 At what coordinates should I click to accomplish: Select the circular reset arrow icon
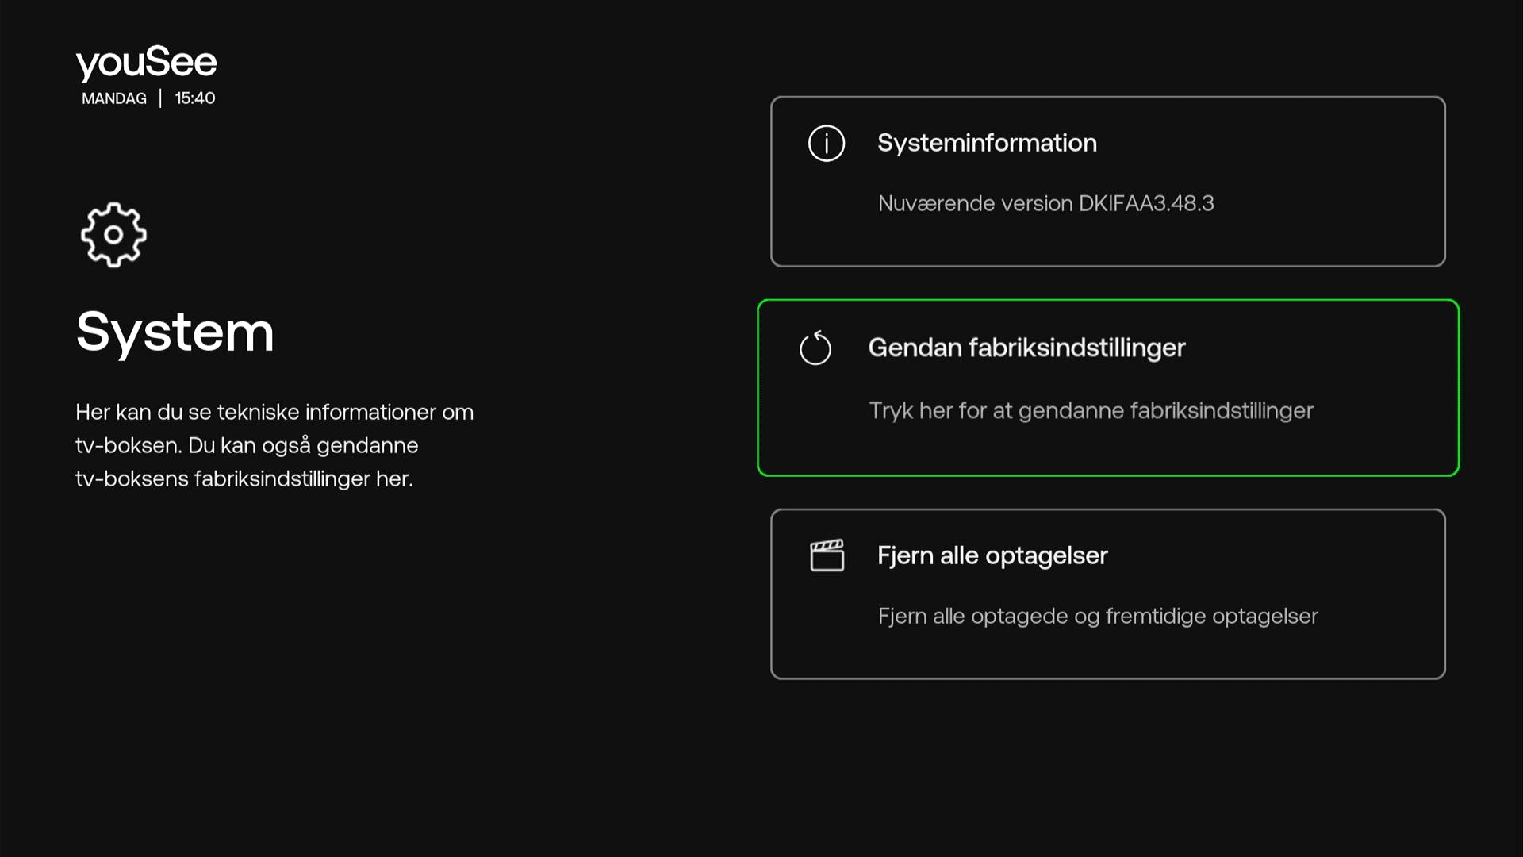tap(815, 348)
